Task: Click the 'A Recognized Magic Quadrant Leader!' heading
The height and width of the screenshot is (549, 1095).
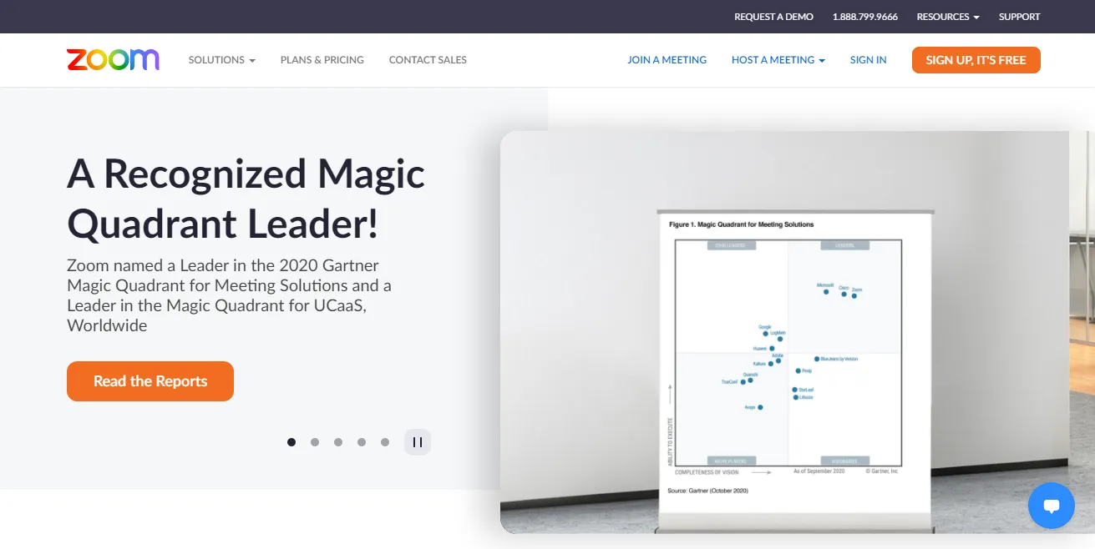Action: click(246, 199)
